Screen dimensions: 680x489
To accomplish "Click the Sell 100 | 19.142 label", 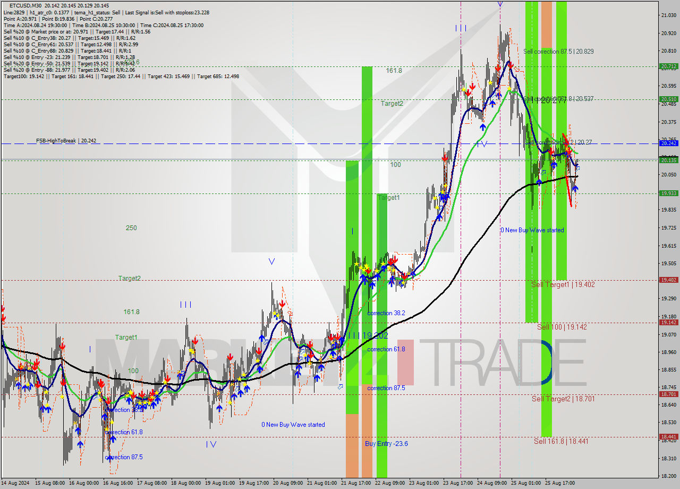I will coord(562,327).
